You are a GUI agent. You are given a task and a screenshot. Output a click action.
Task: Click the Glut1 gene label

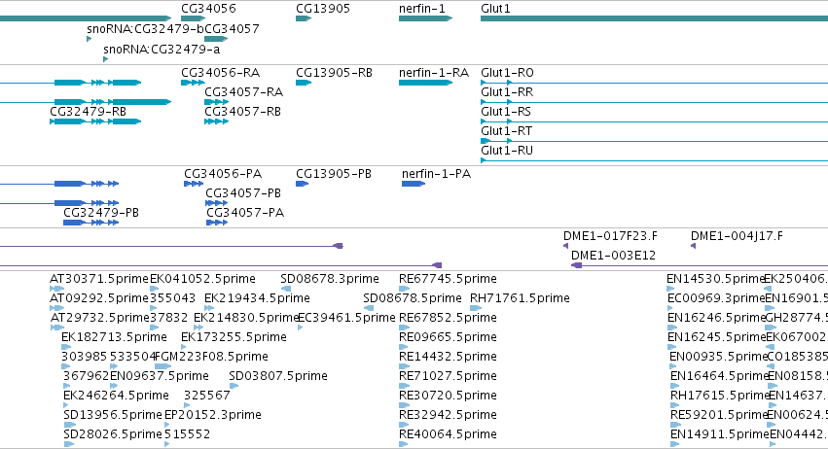click(495, 9)
